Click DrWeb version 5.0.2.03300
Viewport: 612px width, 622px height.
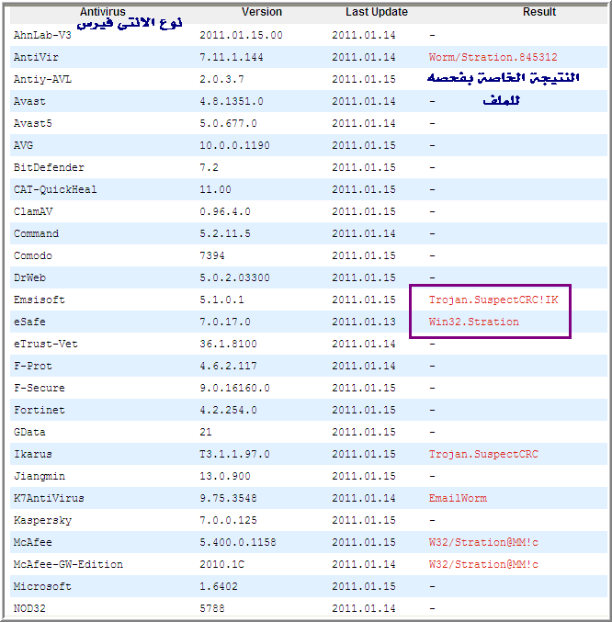click(x=235, y=277)
